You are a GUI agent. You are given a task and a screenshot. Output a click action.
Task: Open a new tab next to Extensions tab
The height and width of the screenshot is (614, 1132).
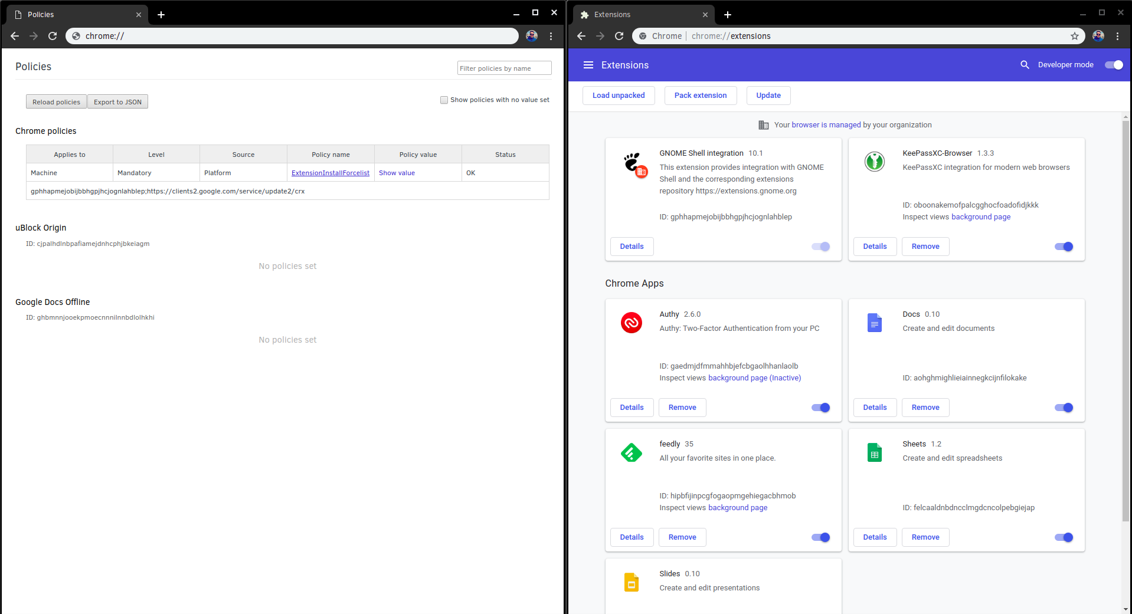tap(727, 15)
